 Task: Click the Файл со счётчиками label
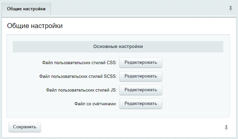[x=95, y=104]
